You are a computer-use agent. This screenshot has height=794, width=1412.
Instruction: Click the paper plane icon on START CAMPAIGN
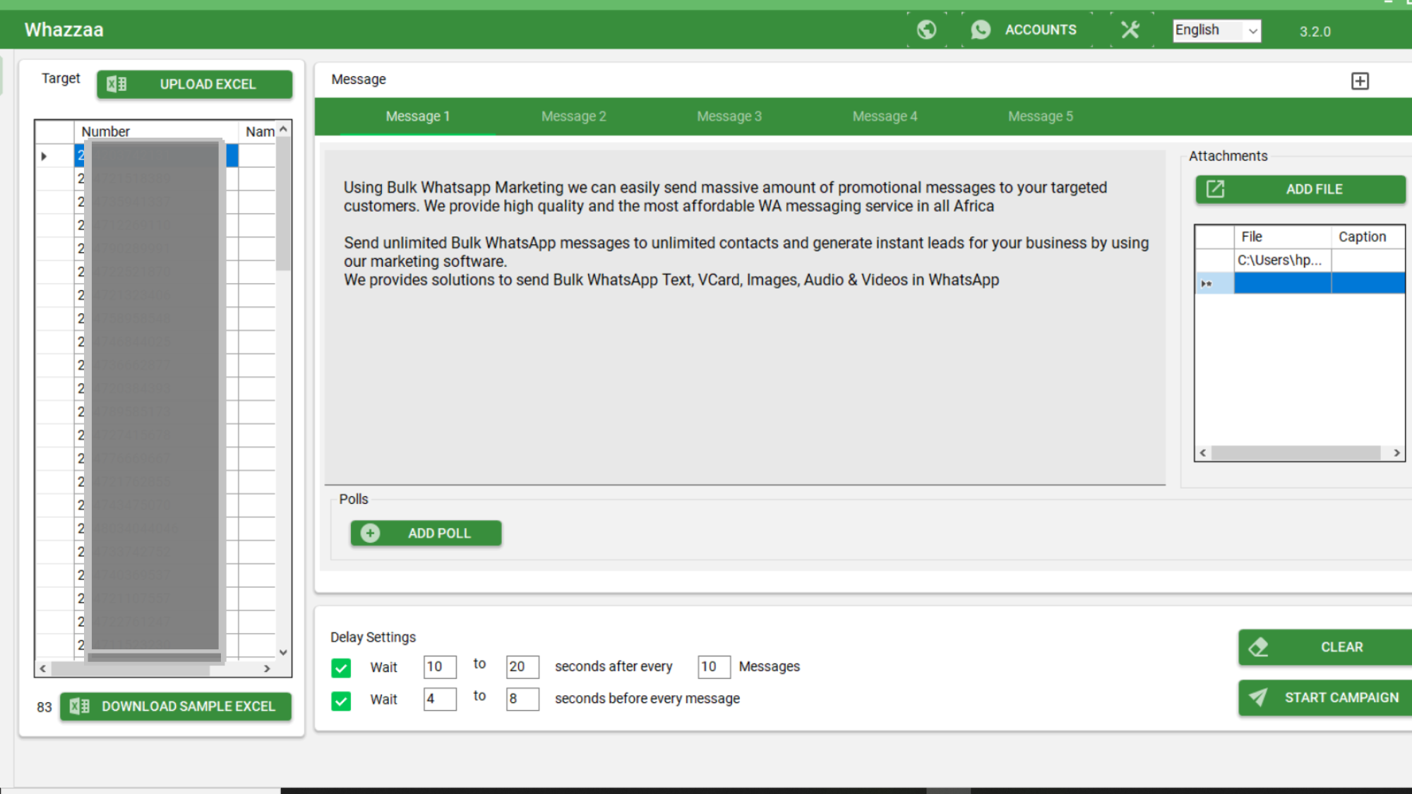1258,697
